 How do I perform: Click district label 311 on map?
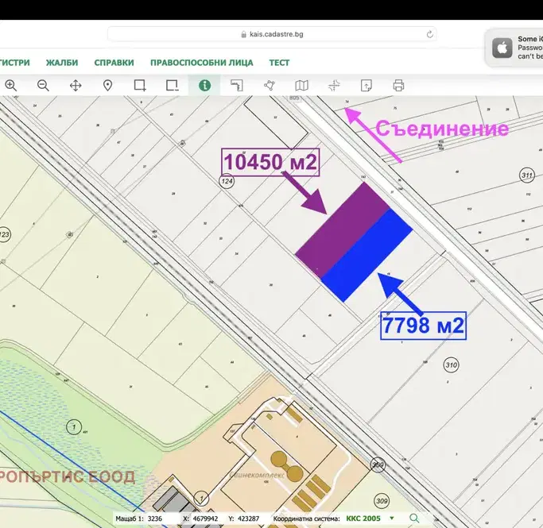point(527,175)
